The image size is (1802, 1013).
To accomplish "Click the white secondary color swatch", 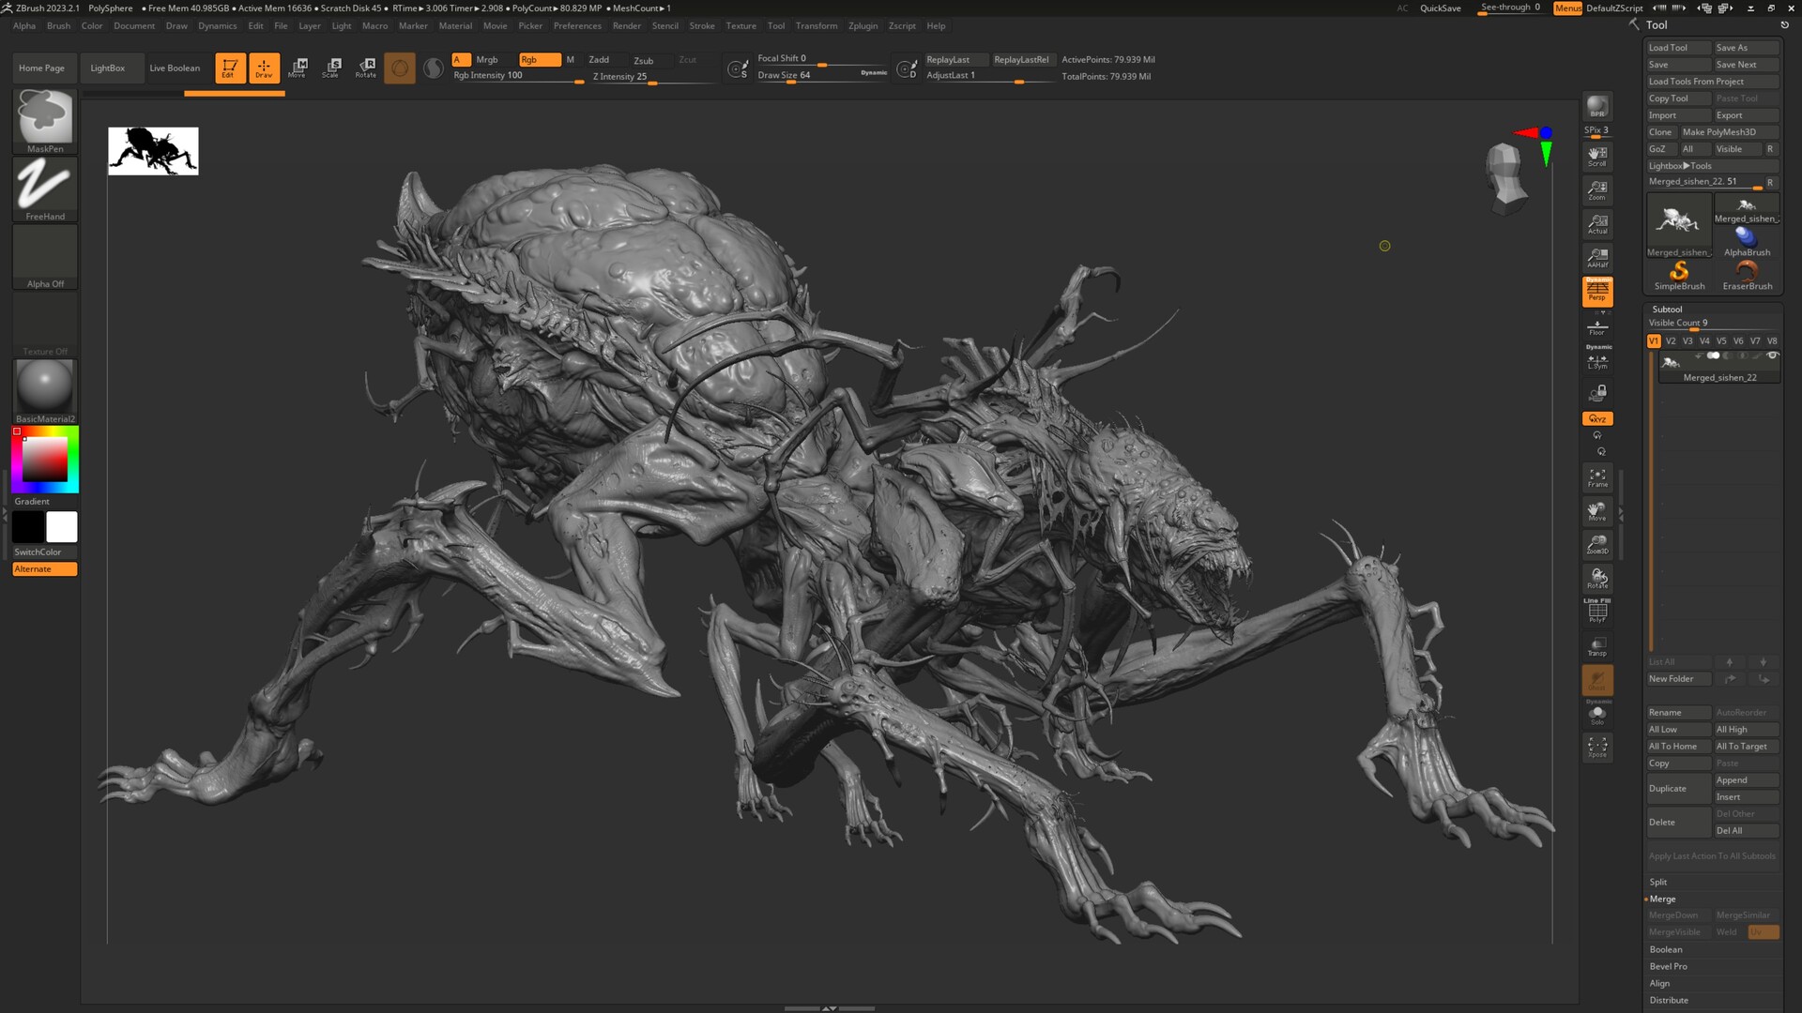I will (x=62, y=527).
